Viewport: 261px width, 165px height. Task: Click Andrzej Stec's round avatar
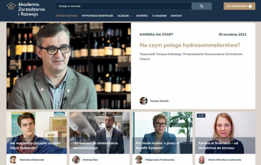click(76, 160)
